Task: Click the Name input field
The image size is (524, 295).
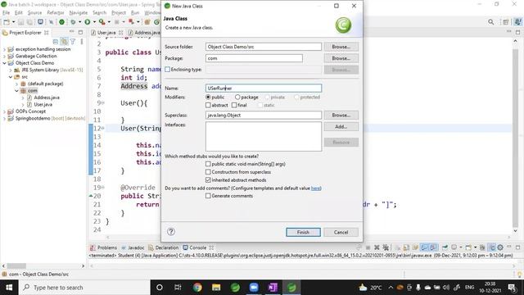Action: 264,88
